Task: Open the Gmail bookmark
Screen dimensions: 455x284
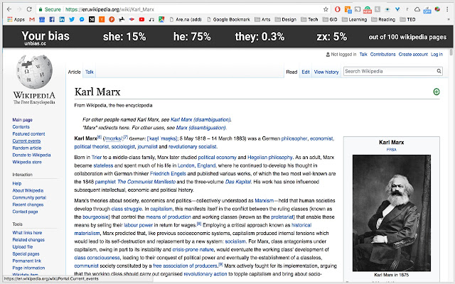Action: (32, 19)
